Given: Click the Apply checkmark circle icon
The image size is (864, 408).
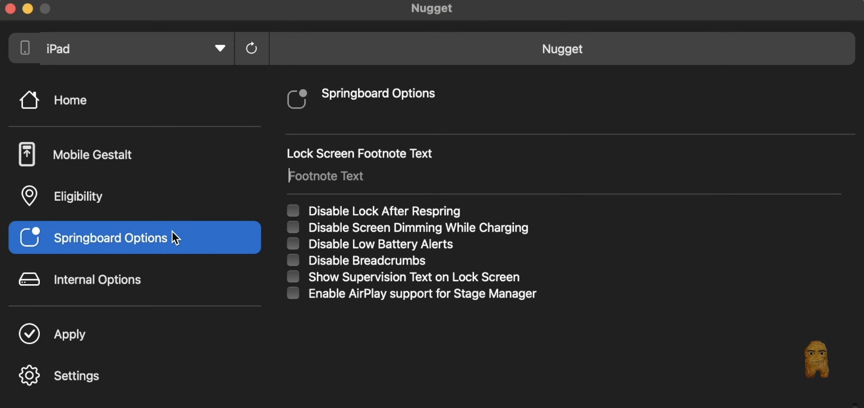Looking at the screenshot, I should 29,333.
